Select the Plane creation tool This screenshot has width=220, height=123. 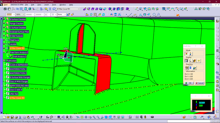135,14
